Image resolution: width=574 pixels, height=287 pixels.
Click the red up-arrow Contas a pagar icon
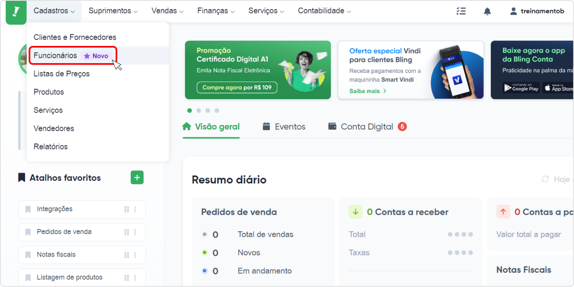(x=503, y=212)
